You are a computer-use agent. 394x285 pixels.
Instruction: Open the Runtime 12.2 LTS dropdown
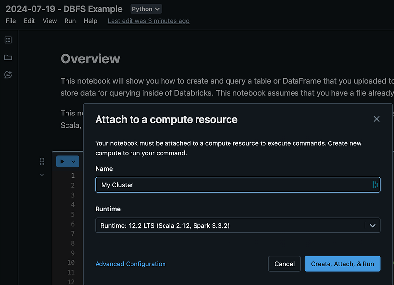pos(238,226)
